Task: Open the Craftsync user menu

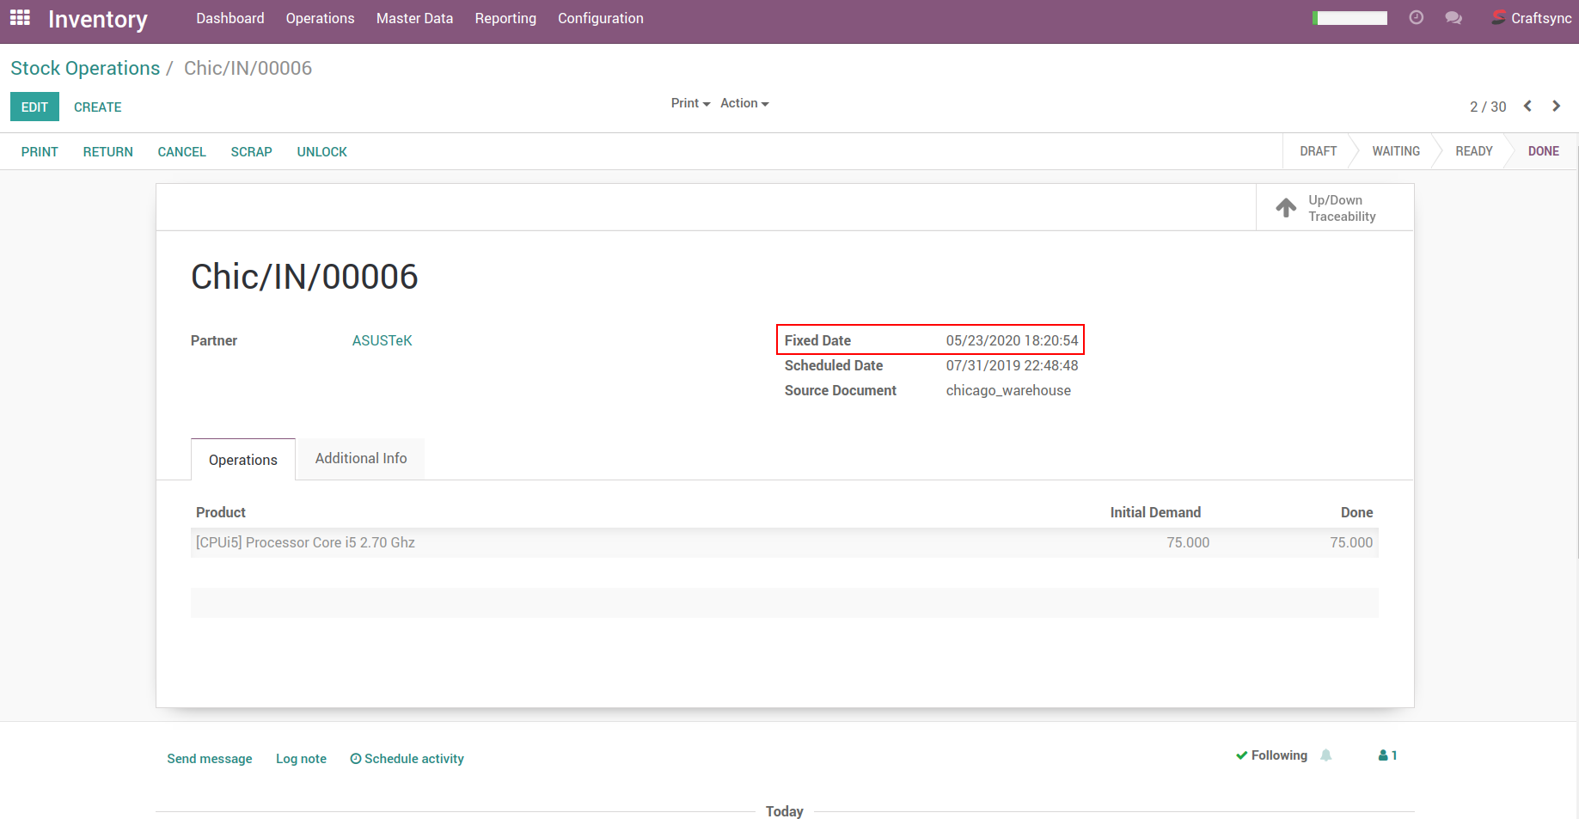Action: (1532, 18)
